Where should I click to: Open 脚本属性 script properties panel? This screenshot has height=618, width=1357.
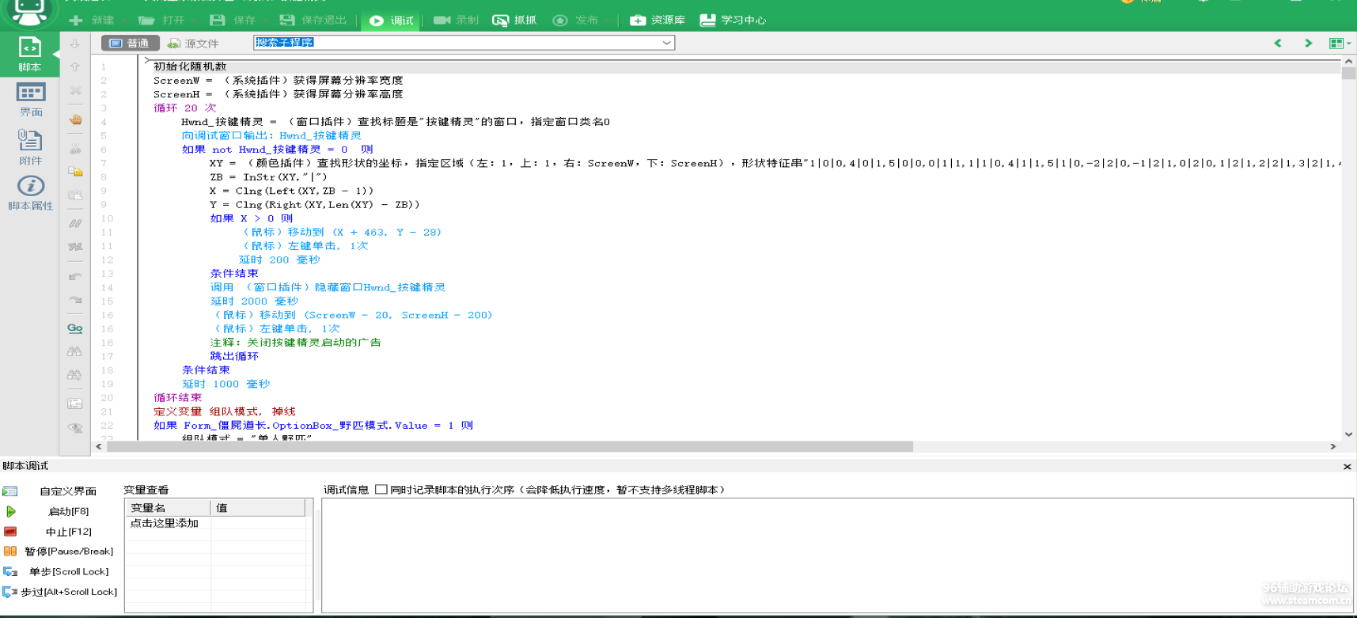click(x=30, y=193)
